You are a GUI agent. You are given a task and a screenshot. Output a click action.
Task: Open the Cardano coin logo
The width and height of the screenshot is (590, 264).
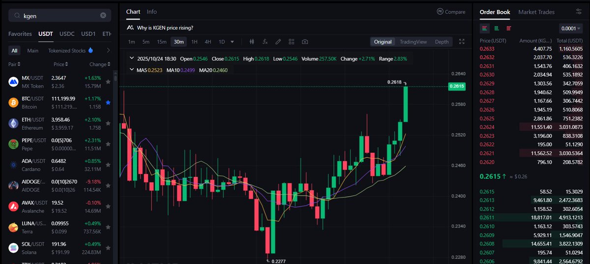13,165
